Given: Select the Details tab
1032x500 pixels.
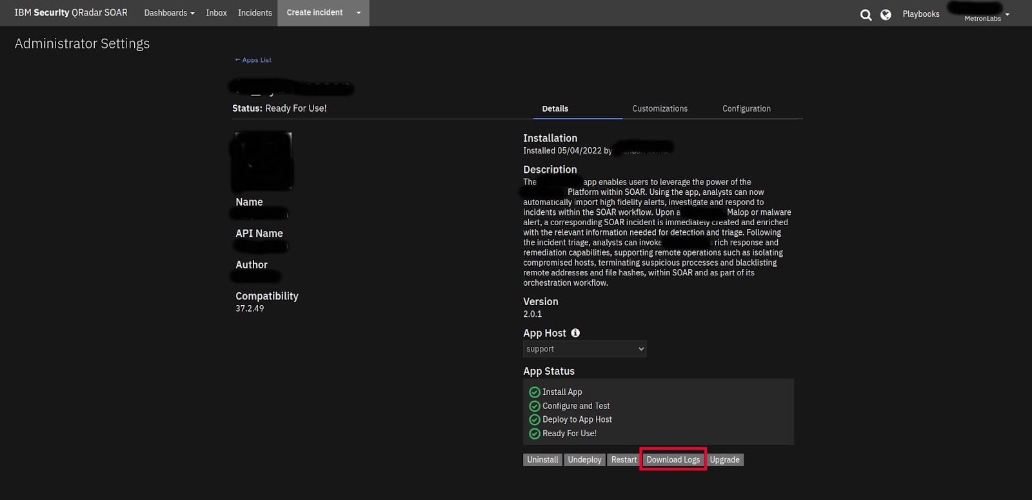Looking at the screenshot, I should coord(555,108).
